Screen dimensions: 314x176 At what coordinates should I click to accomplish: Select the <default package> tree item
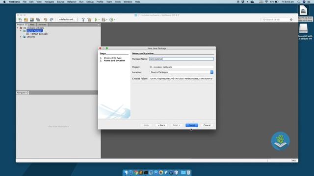[x=39, y=34]
